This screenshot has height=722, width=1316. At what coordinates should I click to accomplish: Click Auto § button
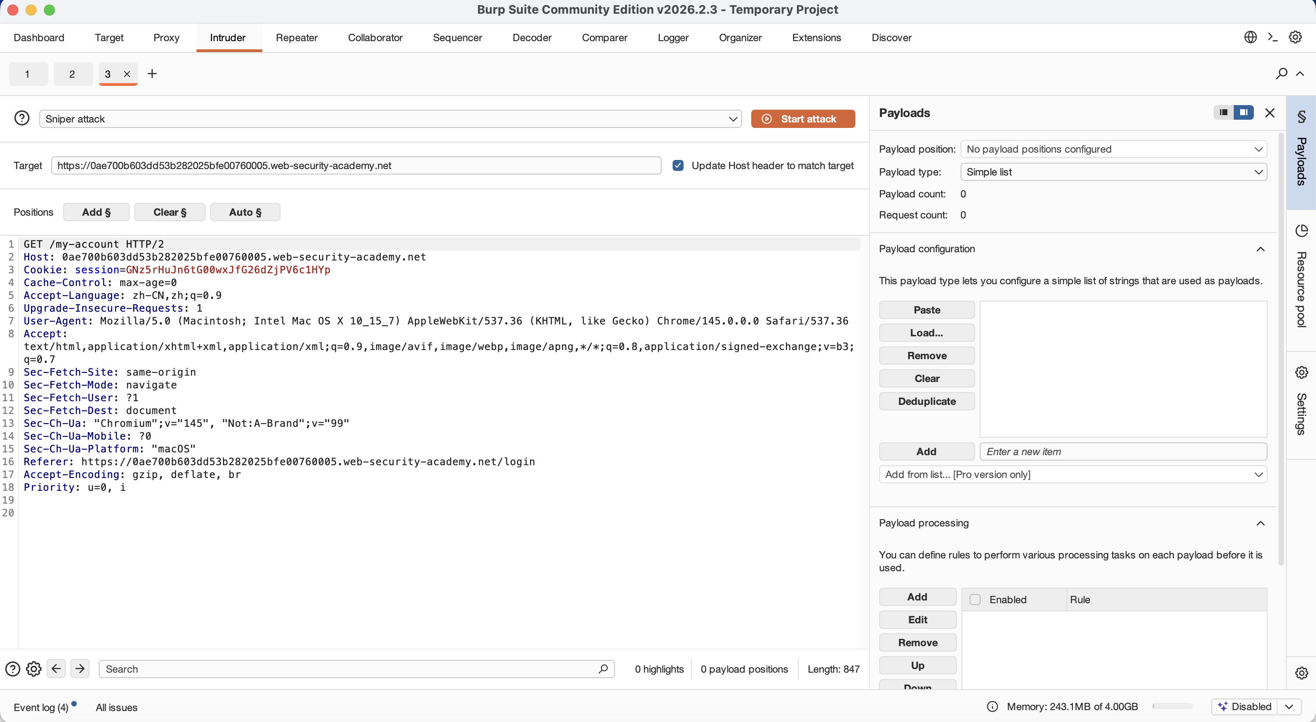tap(245, 212)
